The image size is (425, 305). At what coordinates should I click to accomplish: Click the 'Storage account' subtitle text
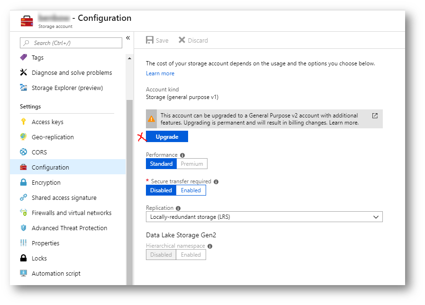[x=55, y=26]
